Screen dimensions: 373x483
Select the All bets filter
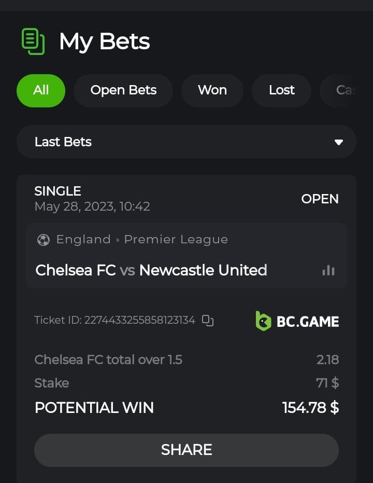41,90
